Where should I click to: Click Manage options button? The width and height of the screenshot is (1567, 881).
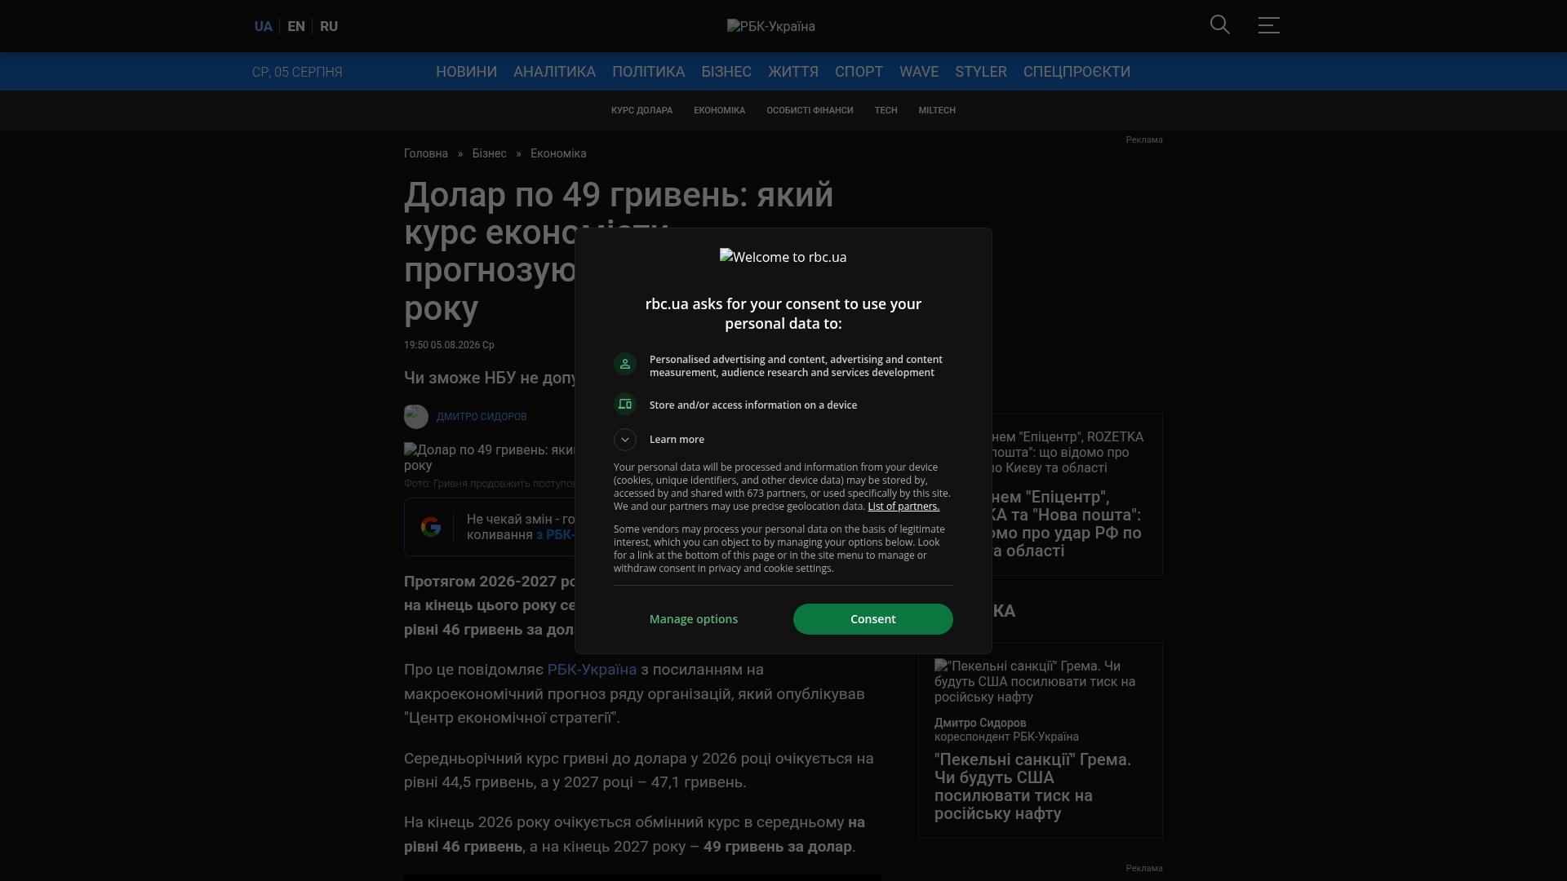[x=694, y=619]
